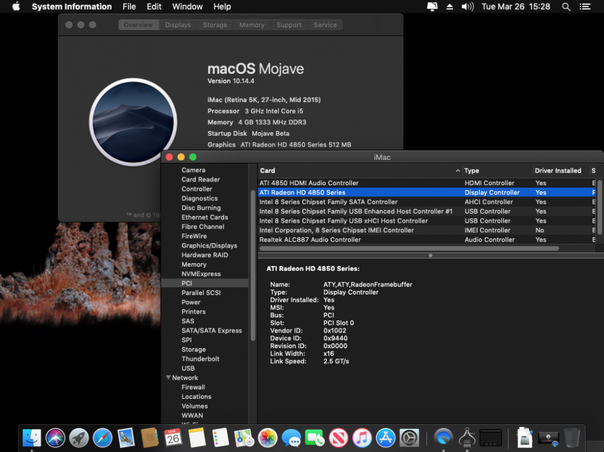Open Launchpad rocket icon in dock

(79, 438)
